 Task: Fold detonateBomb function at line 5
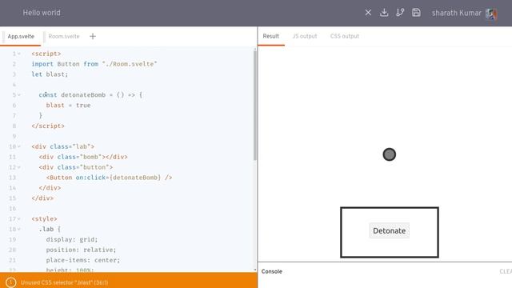point(19,95)
